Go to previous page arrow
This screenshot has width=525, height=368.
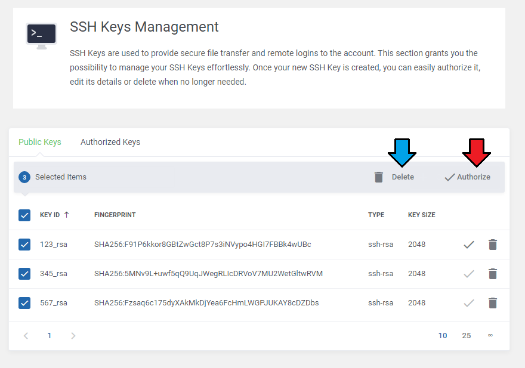pyautogui.click(x=26, y=336)
